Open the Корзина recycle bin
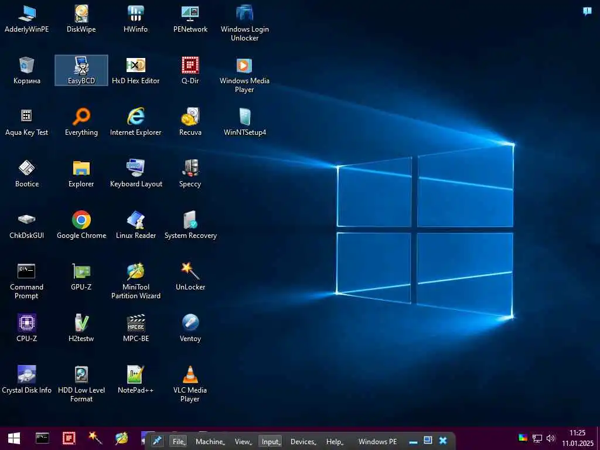This screenshot has height=450, width=600. (x=27, y=71)
